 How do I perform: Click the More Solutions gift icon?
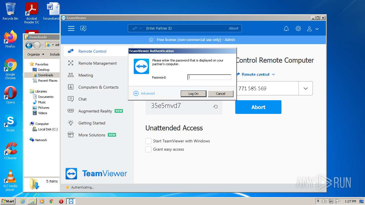[x=71, y=135]
